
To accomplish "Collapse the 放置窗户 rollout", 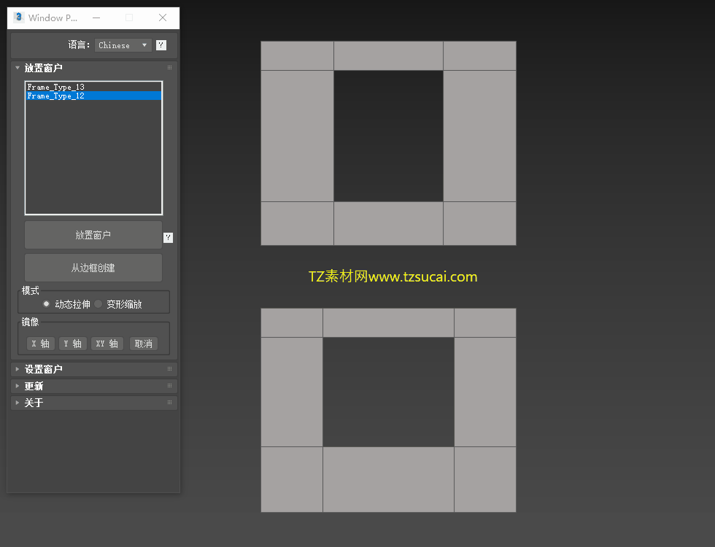I will click(x=18, y=68).
